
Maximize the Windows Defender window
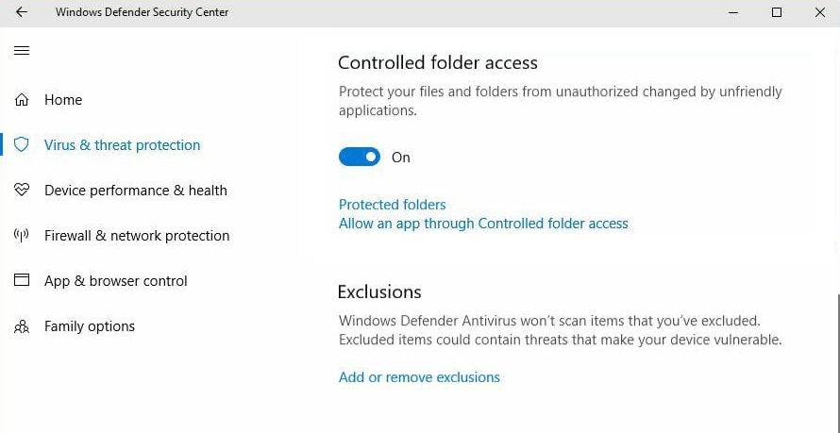pos(777,13)
